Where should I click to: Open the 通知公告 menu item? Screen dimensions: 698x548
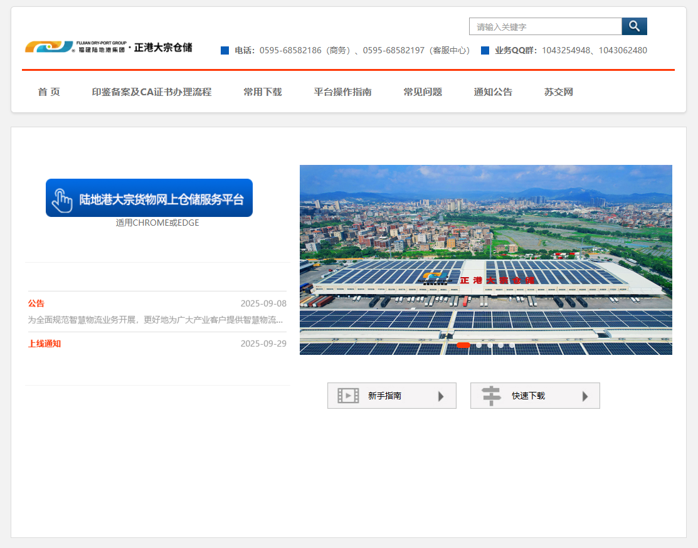pyautogui.click(x=493, y=92)
